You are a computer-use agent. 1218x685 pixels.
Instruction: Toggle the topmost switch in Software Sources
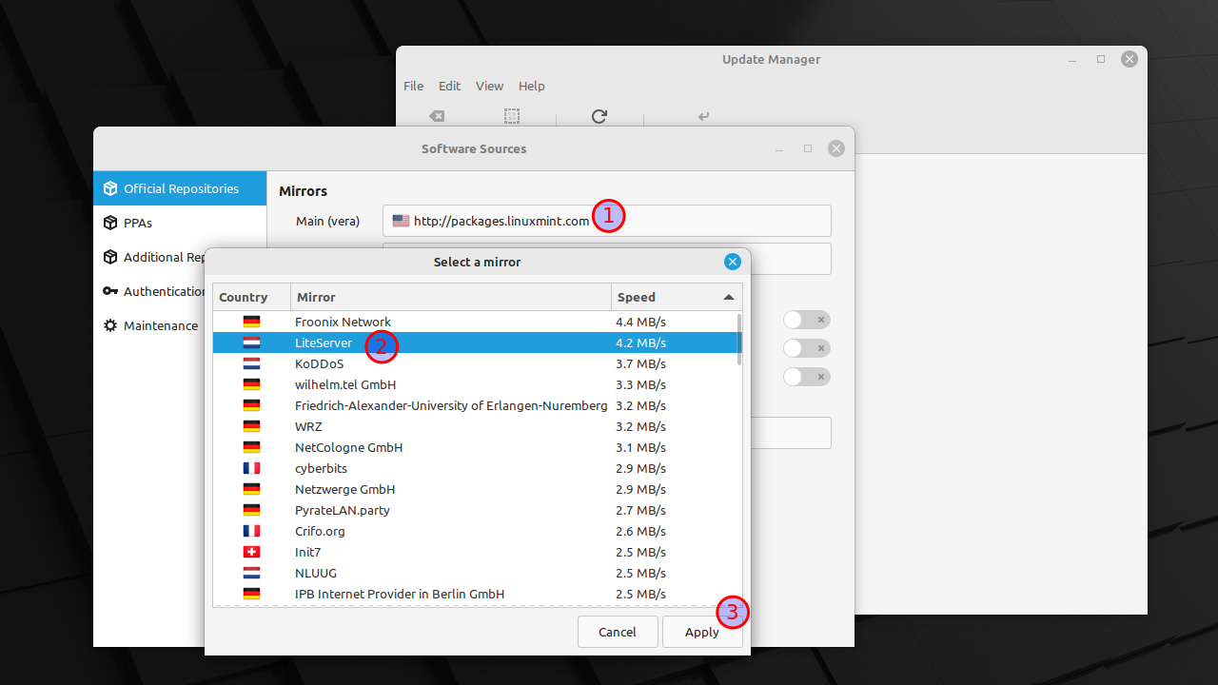807,320
